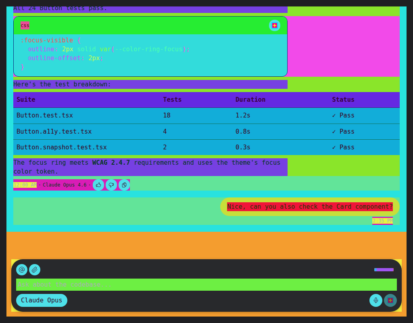Image resolution: width=413 pixels, height=323 pixels.
Task: Click the 2:35 PM timestamp
Action: pyautogui.click(x=382, y=221)
